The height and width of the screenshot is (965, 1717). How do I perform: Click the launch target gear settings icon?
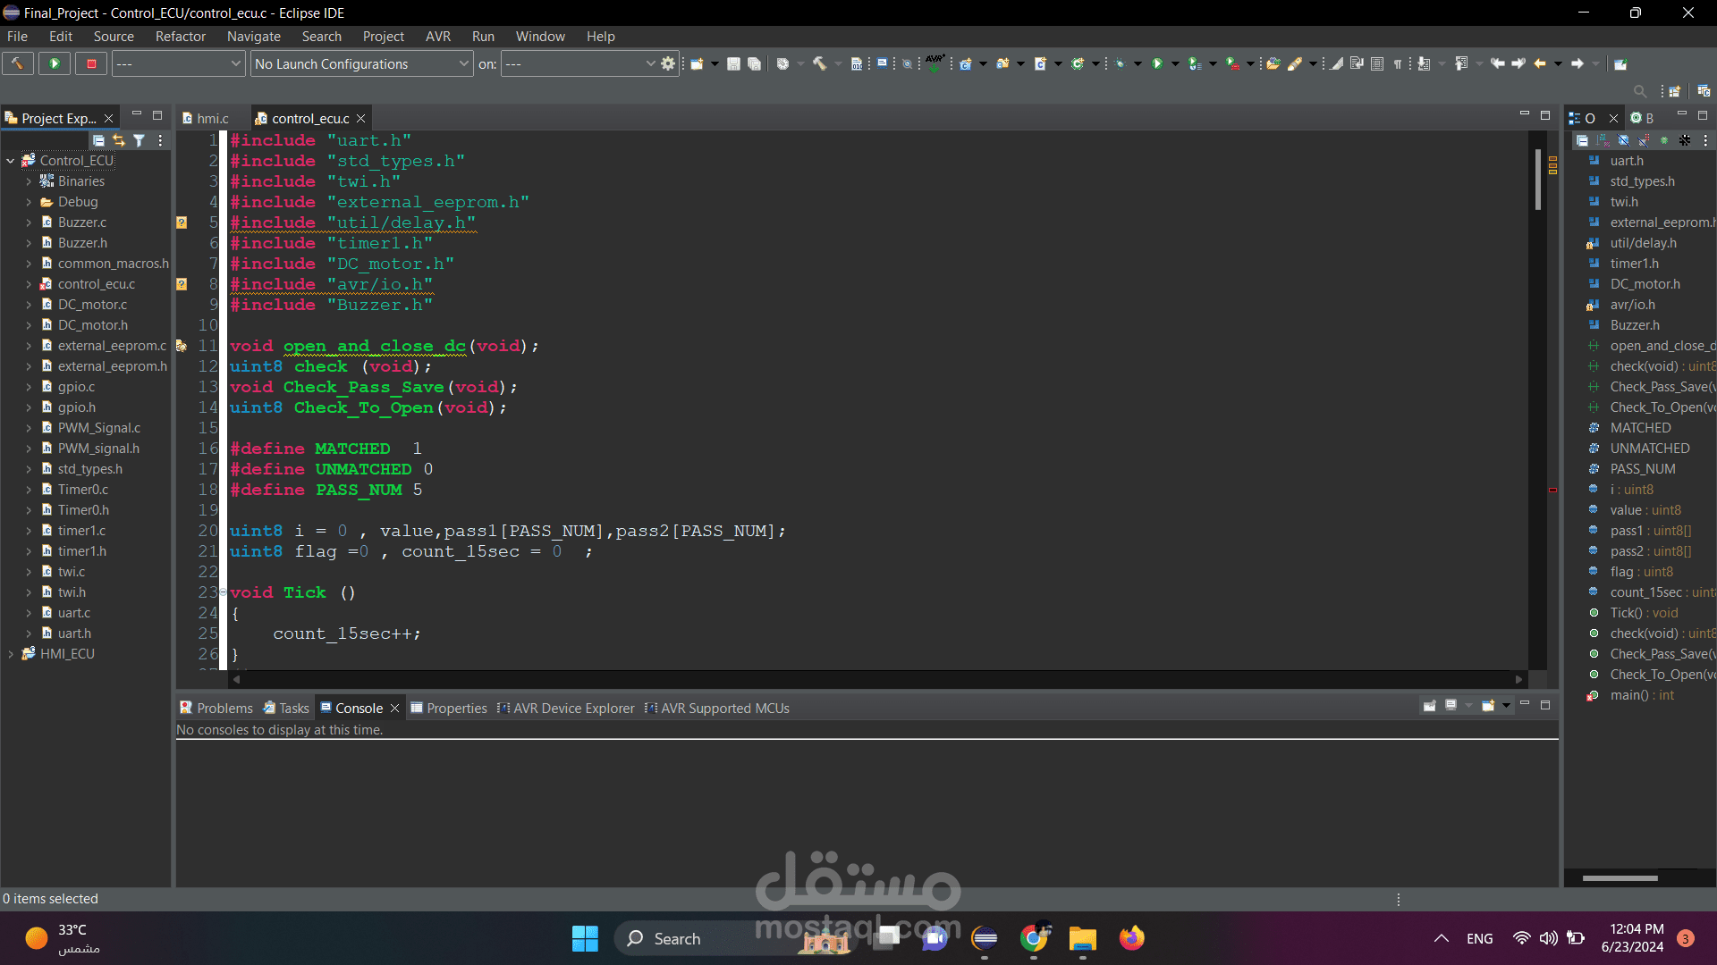pos(668,63)
